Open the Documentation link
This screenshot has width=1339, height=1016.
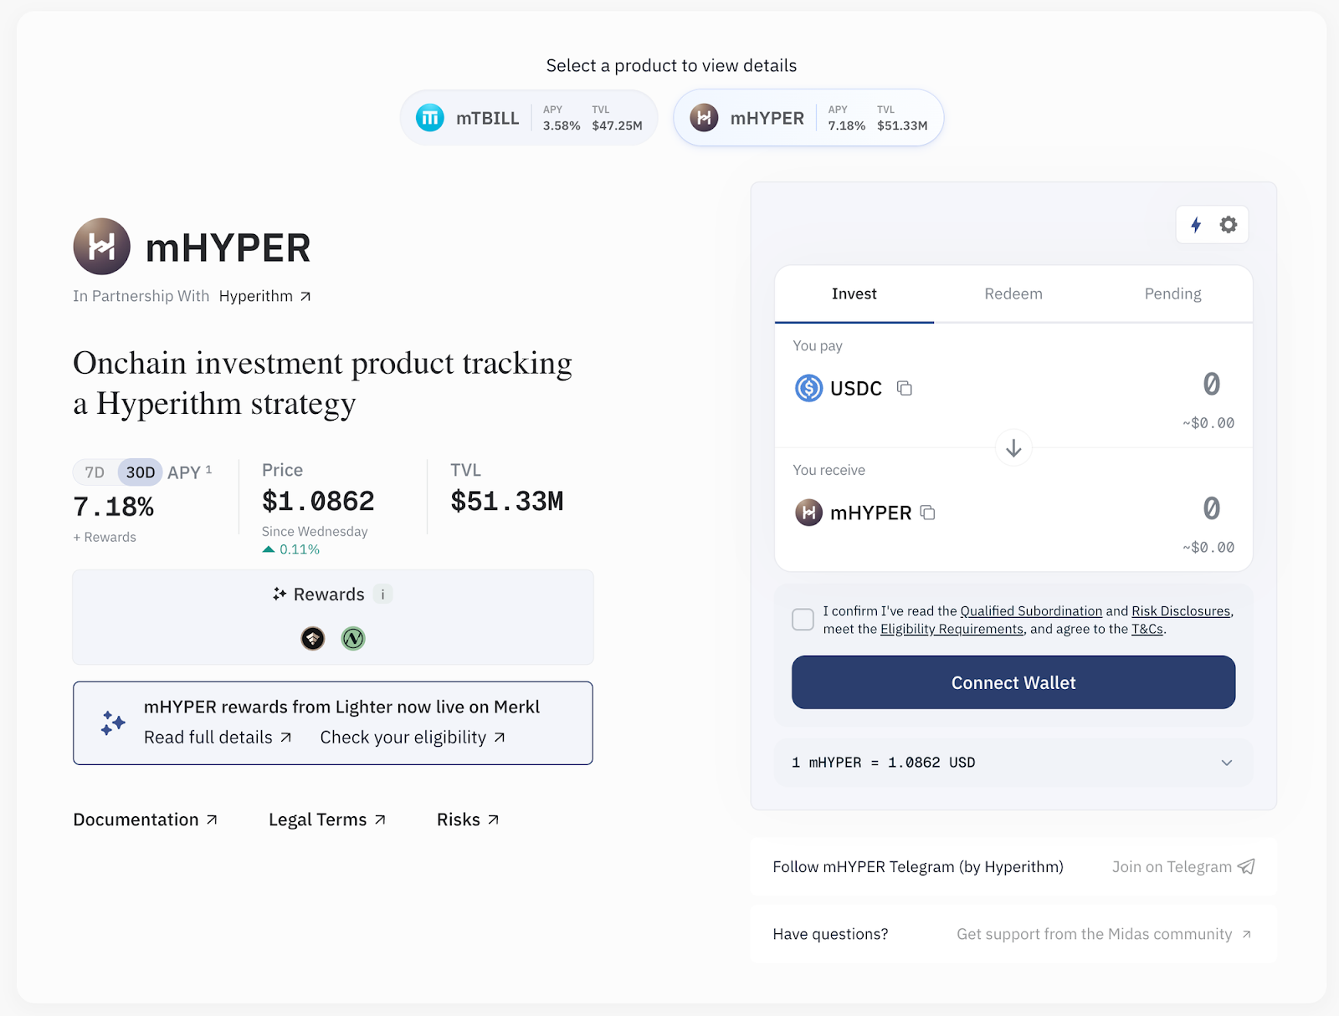pos(146,819)
